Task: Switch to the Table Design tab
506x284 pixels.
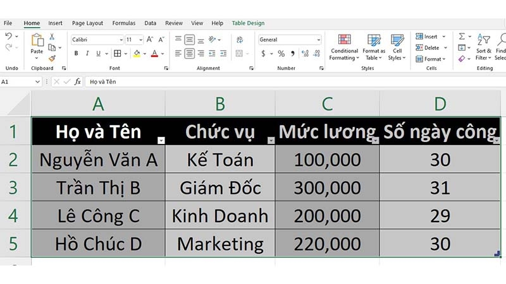Action: click(248, 23)
